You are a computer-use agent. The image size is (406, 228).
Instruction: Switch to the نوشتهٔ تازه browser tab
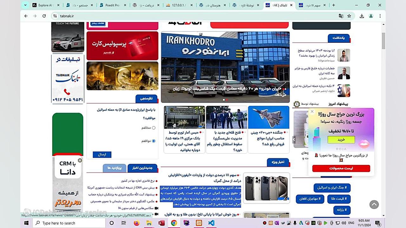pyautogui.click(x=245, y=5)
